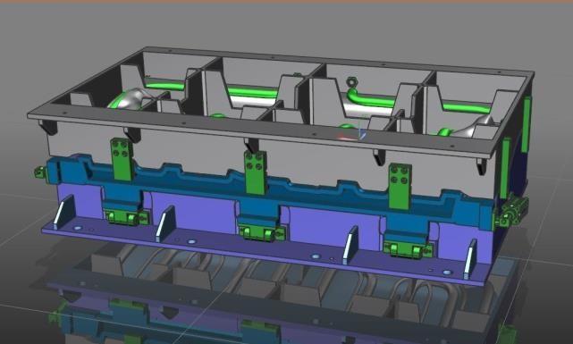The width and height of the screenshot is (573, 344).
Task: Pick the upper vertical green bar on right wall
Action: point(527,124)
